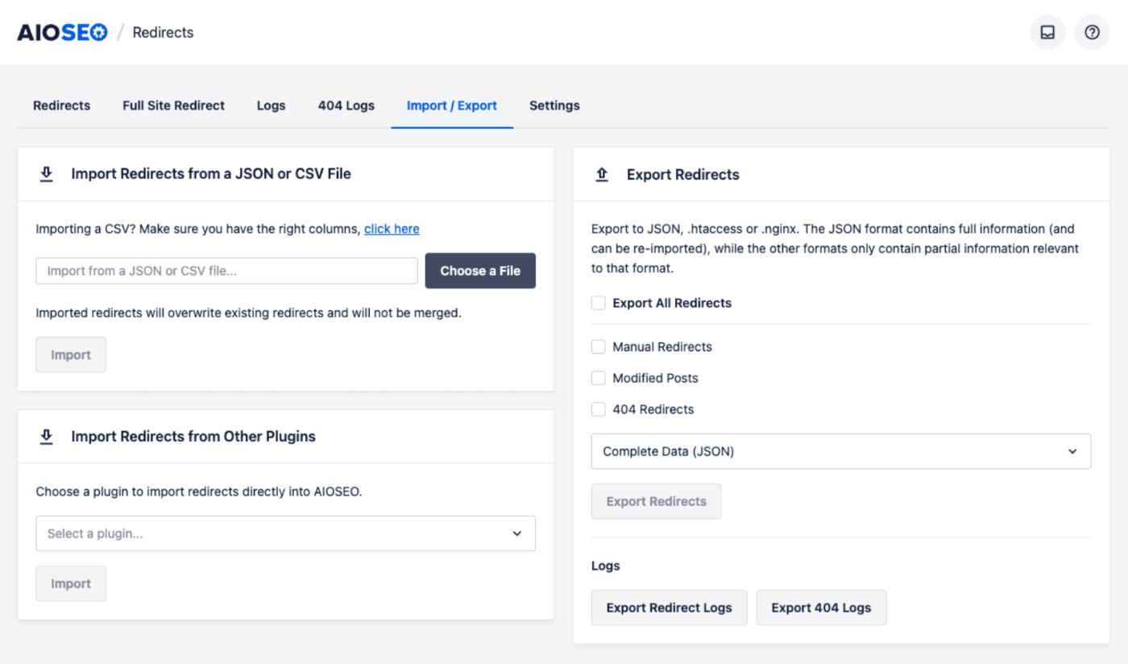This screenshot has height=664, width=1128.
Task: Click the import icon beside Other Plugins heading
Action: tap(47, 437)
